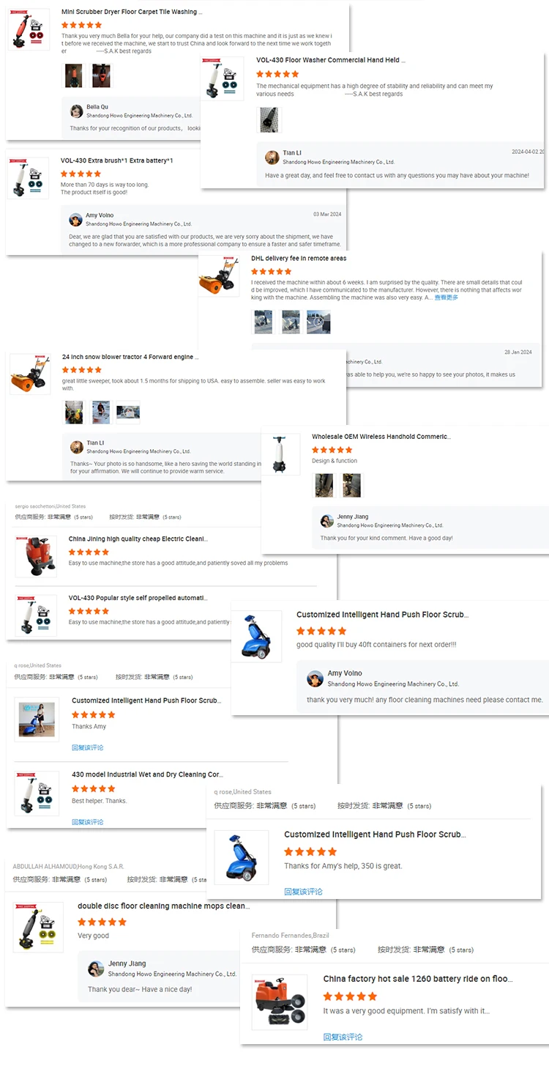Click 回复该评论 under Thanks Amy review
This screenshot has width=549, height=1069.
[x=88, y=747]
